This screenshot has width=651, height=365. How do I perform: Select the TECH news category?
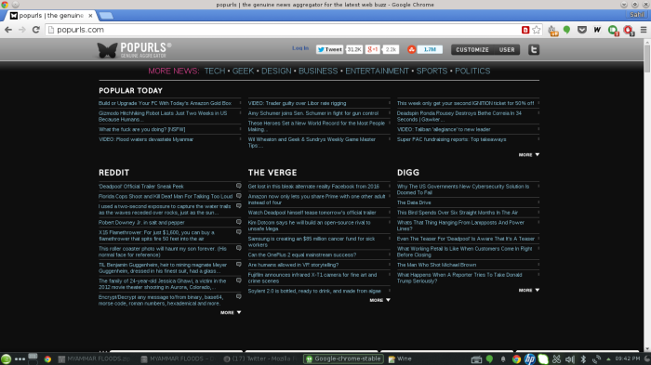(215, 71)
